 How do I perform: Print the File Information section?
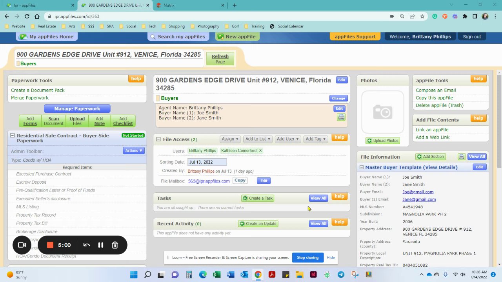(461, 157)
